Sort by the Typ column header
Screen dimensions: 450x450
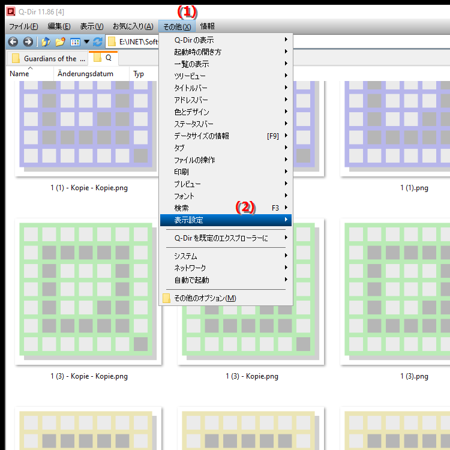(x=143, y=74)
